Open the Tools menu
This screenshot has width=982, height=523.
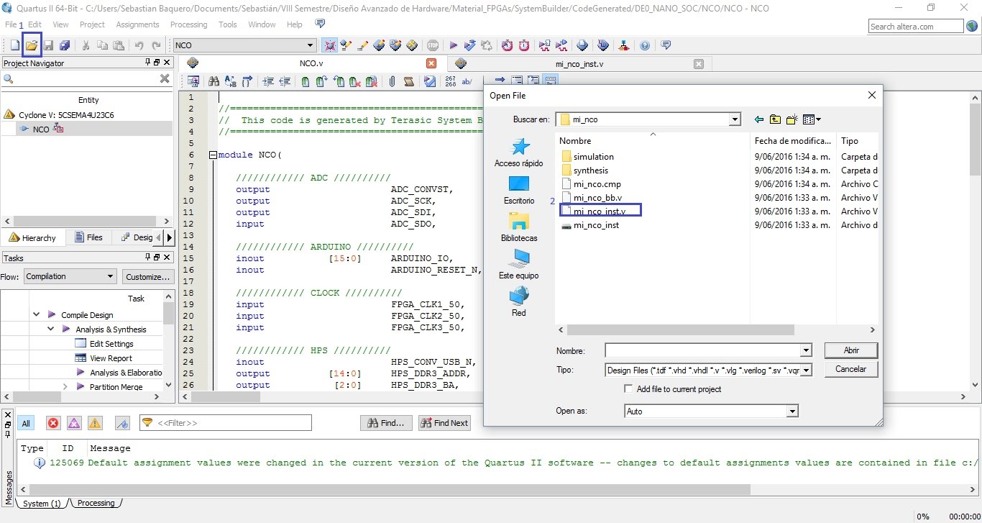(x=228, y=24)
